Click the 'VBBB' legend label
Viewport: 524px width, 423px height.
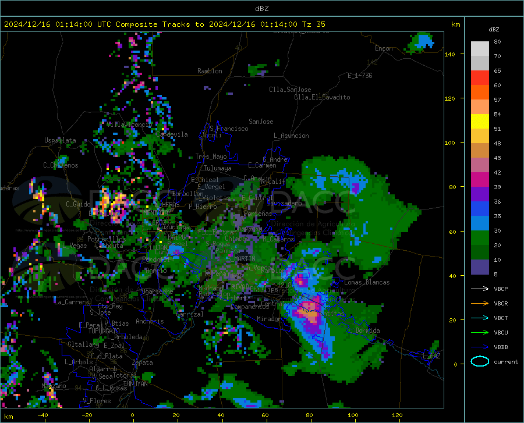(501, 347)
